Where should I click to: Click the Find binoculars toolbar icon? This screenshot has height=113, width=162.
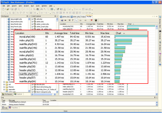click(41, 9)
